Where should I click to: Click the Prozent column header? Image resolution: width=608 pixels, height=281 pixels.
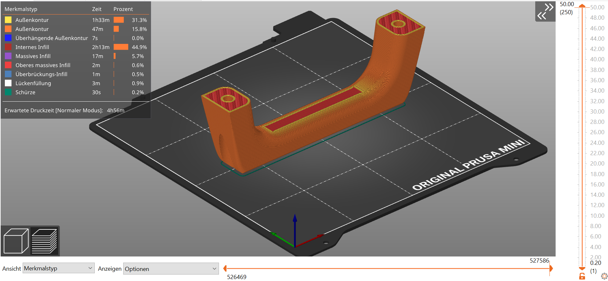coord(123,9)
